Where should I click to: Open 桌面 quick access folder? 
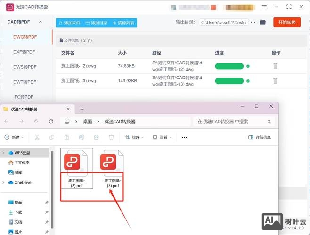point(15,202)
